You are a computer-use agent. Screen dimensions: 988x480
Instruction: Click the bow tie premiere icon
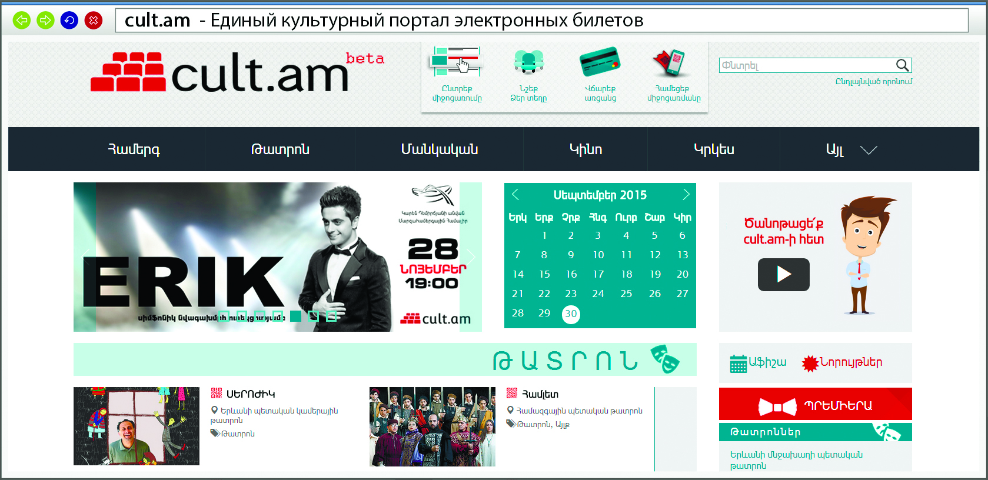777,406
